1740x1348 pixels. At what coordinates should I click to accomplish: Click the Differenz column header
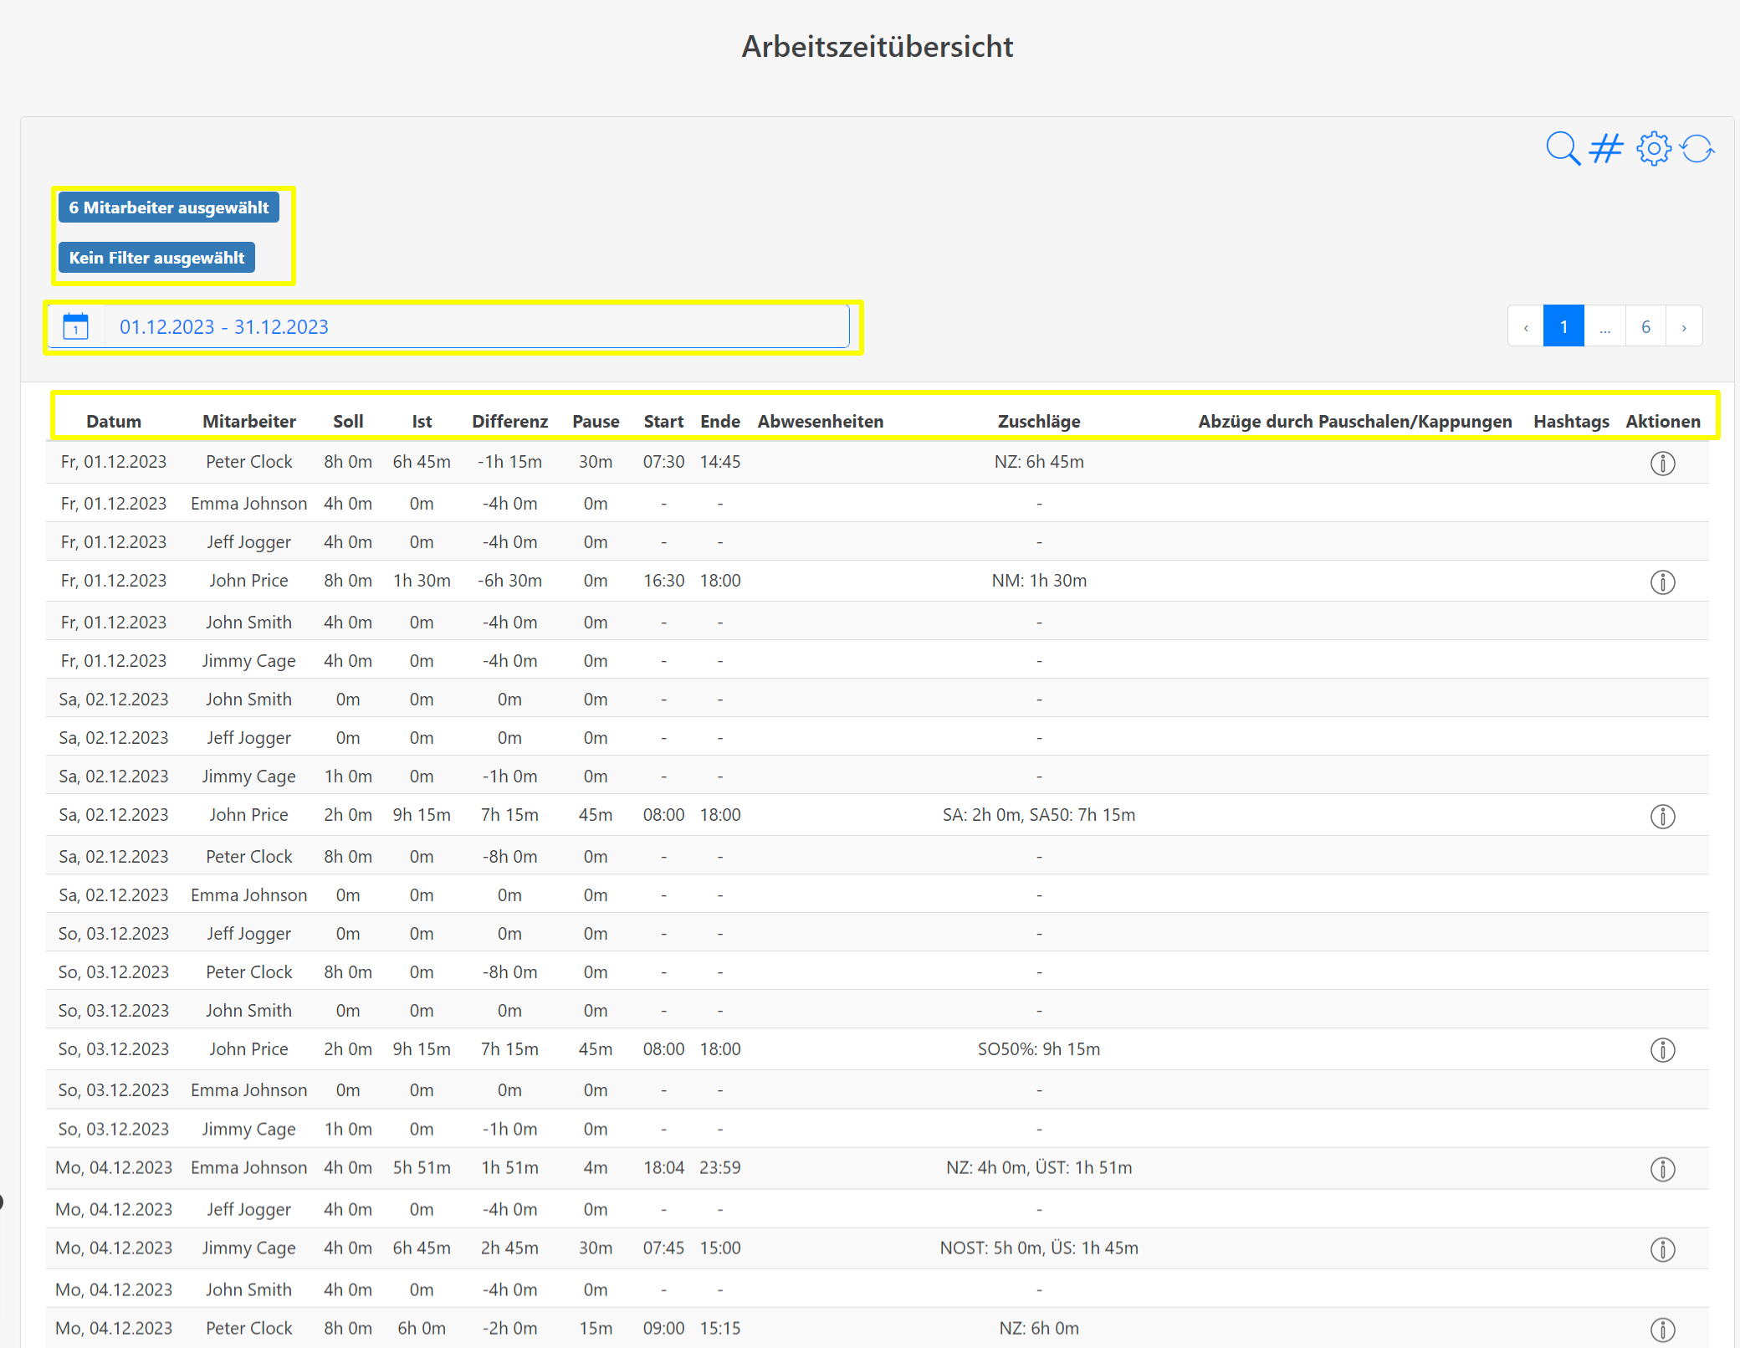pyautogui.click(x=509, y=421)
